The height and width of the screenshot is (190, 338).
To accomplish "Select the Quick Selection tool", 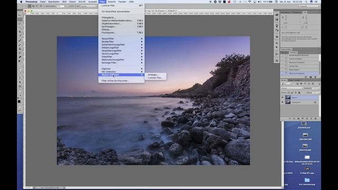I will [20, 27].
